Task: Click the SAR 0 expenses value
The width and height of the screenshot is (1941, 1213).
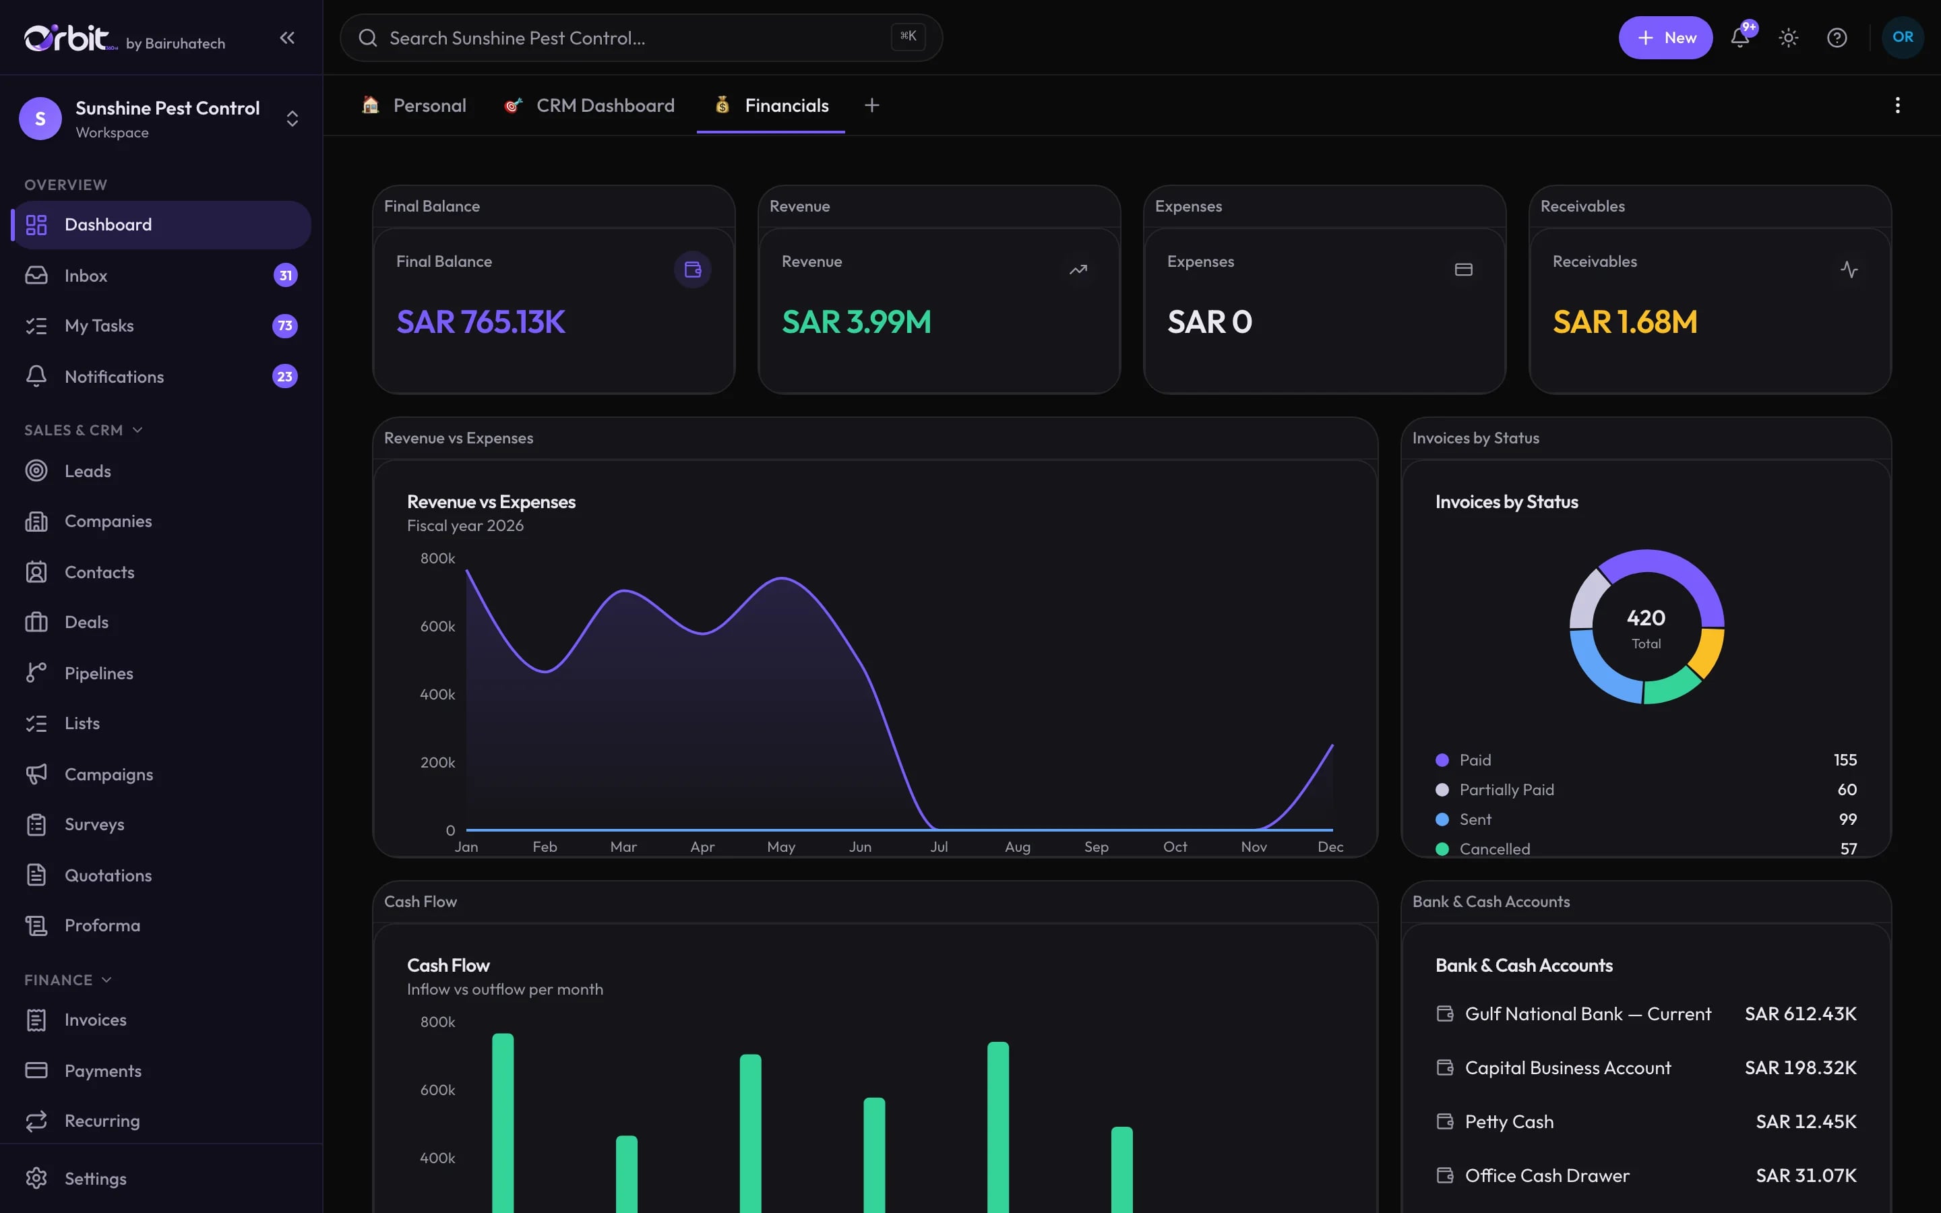Action: pyautogui.click(x=1210, y=321)
